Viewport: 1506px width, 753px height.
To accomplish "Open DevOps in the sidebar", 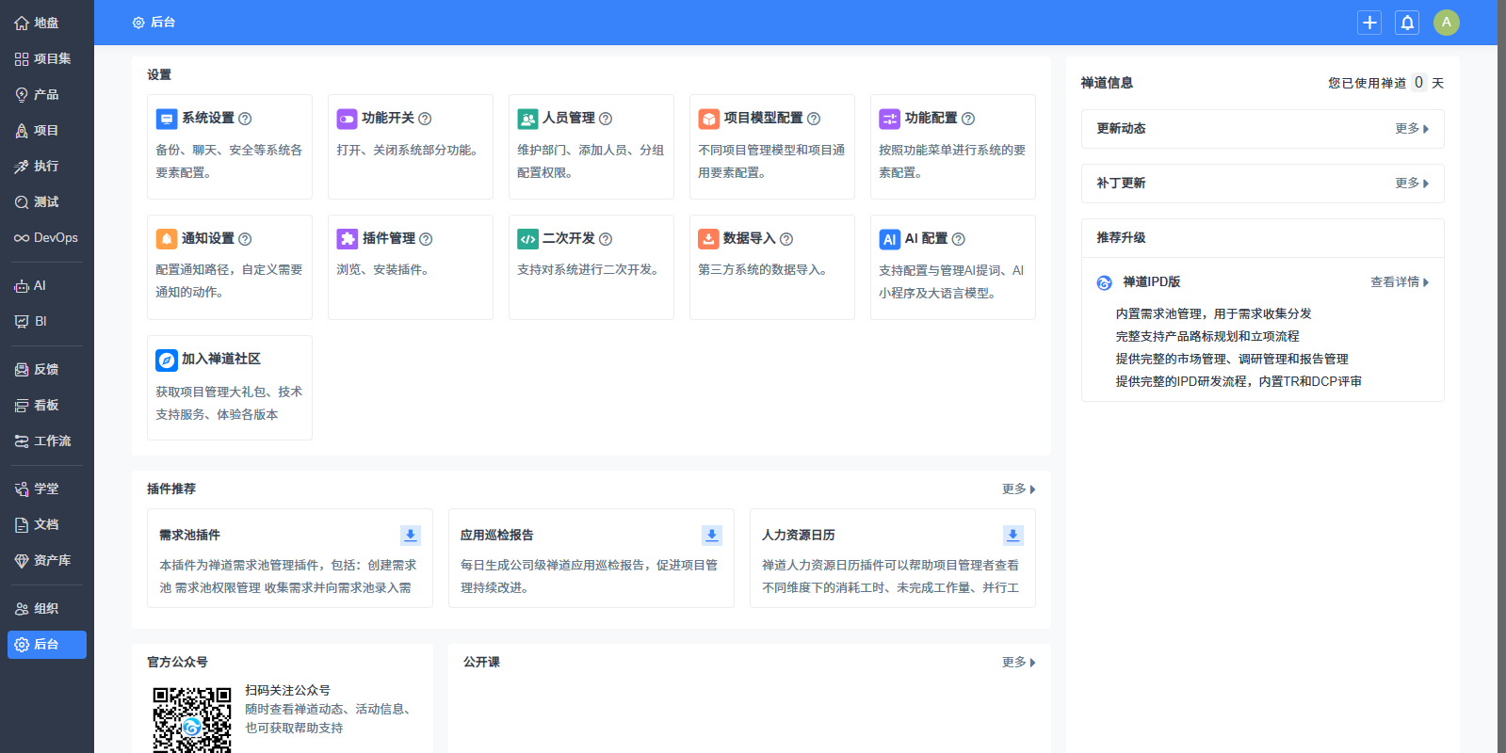I will [x=47, y=237].
